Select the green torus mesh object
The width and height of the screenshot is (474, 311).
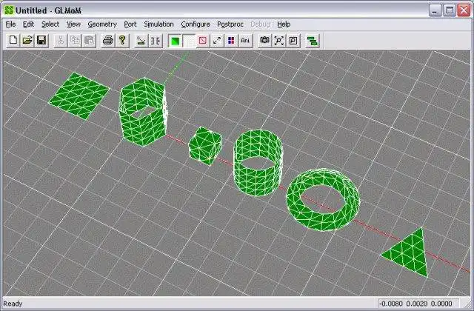[x=323, y=200]
